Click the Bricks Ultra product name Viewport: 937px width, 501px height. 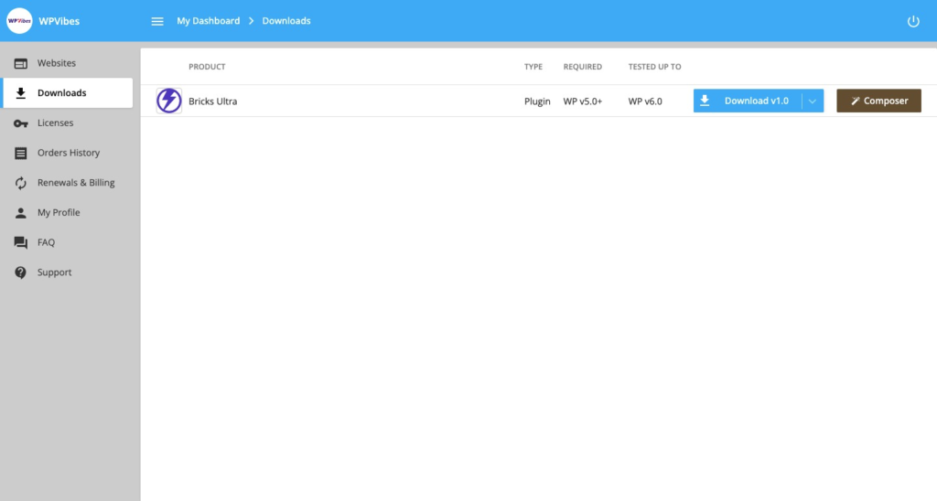coord(212,101)
